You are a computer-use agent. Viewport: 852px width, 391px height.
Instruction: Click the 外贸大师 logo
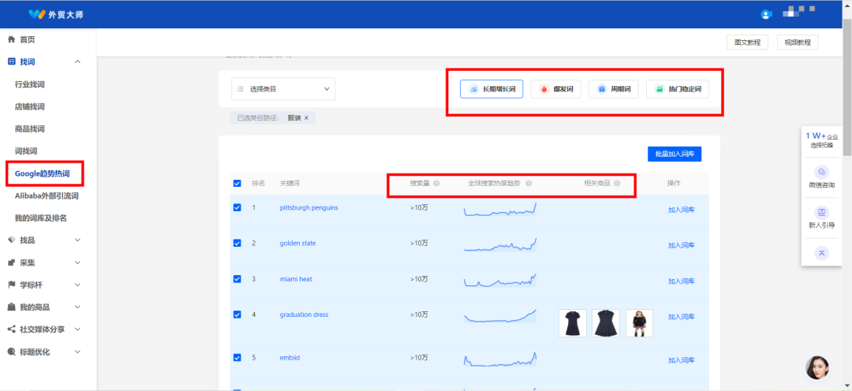click(56, 14)
